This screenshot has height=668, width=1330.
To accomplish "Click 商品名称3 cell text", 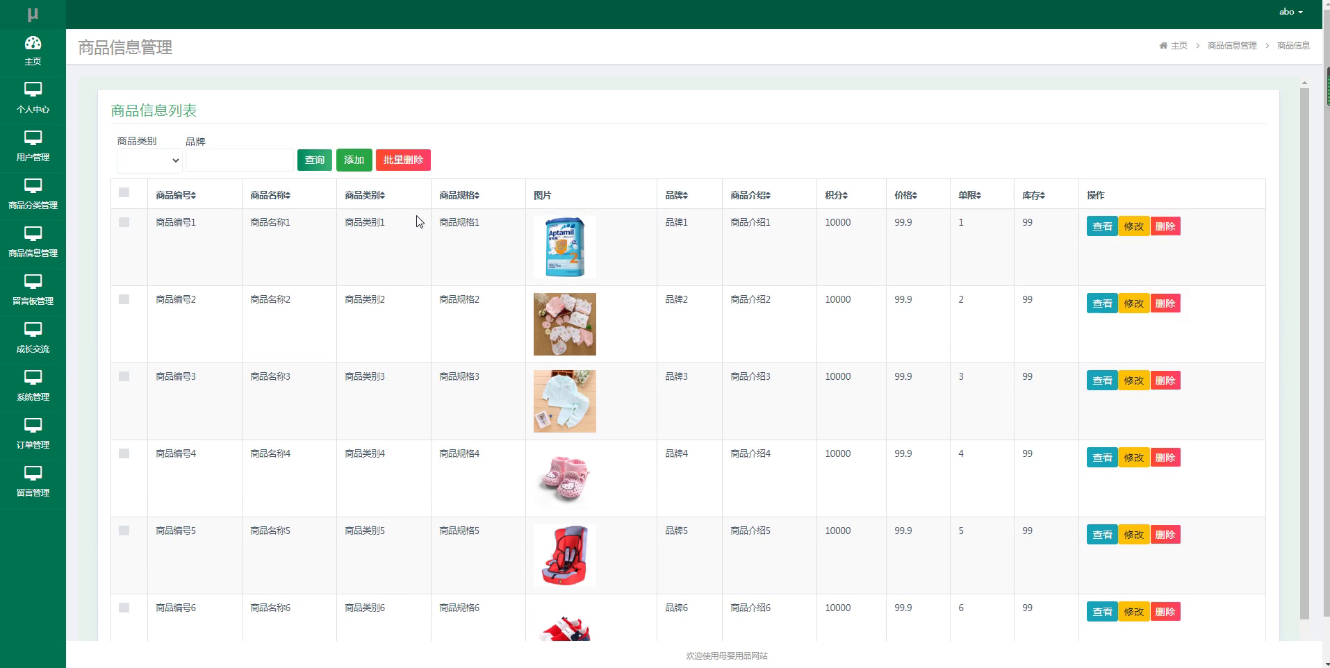I will click(x=270, y=376).
